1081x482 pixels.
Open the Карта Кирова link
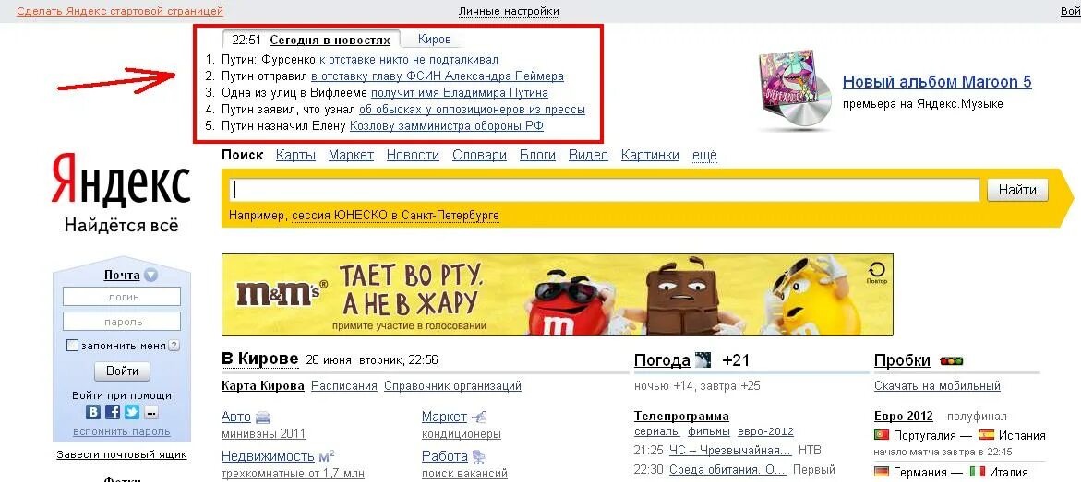click(x=263, y=385)
